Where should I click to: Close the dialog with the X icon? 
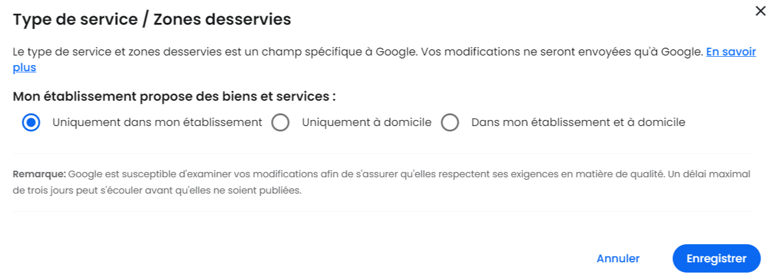[x=760, y=10]
